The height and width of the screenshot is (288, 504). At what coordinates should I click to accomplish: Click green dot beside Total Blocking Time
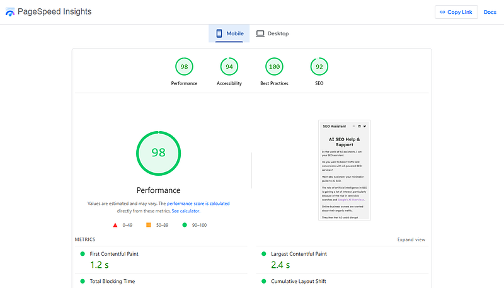pos(83,281)
